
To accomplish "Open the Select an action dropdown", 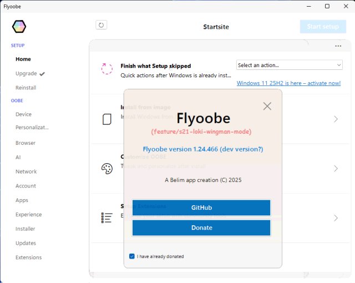I will point(289,65).
